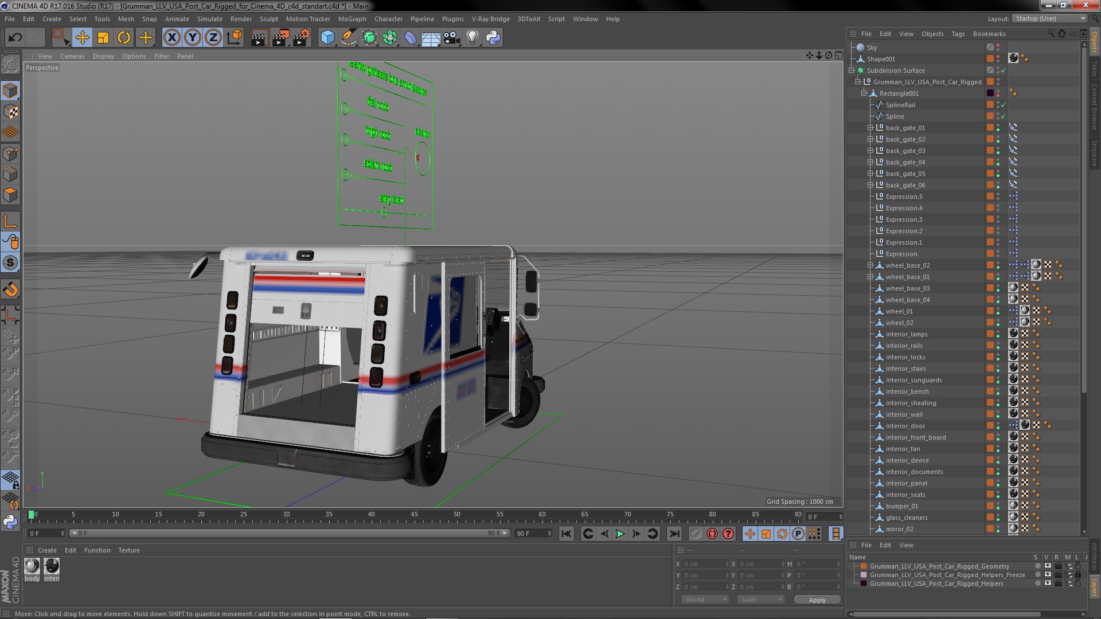1101x619 pixels.
Task: Open the V-Ray Bridge menu
Action: [x=490, y=19]
